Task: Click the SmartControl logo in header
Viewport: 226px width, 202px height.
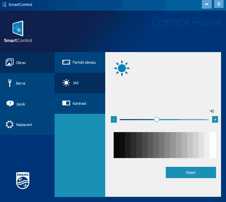Action: pos(18,32)
